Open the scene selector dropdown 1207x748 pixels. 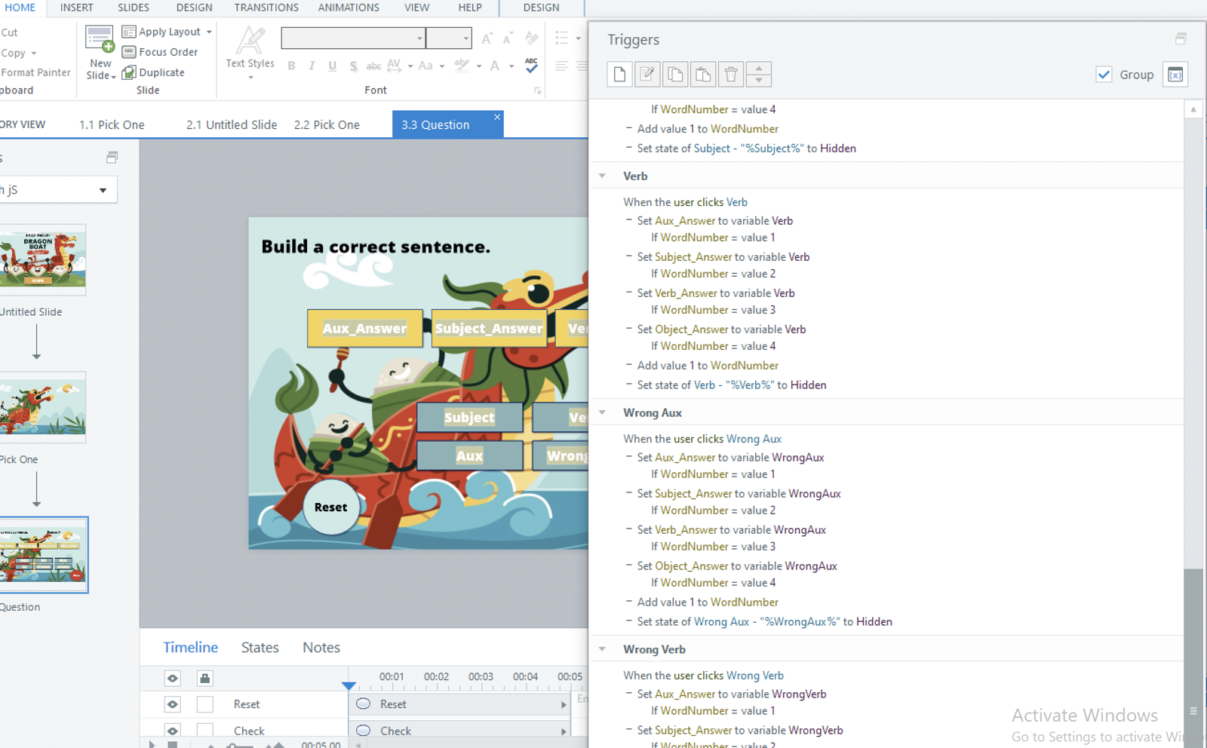tap(103, 190)
